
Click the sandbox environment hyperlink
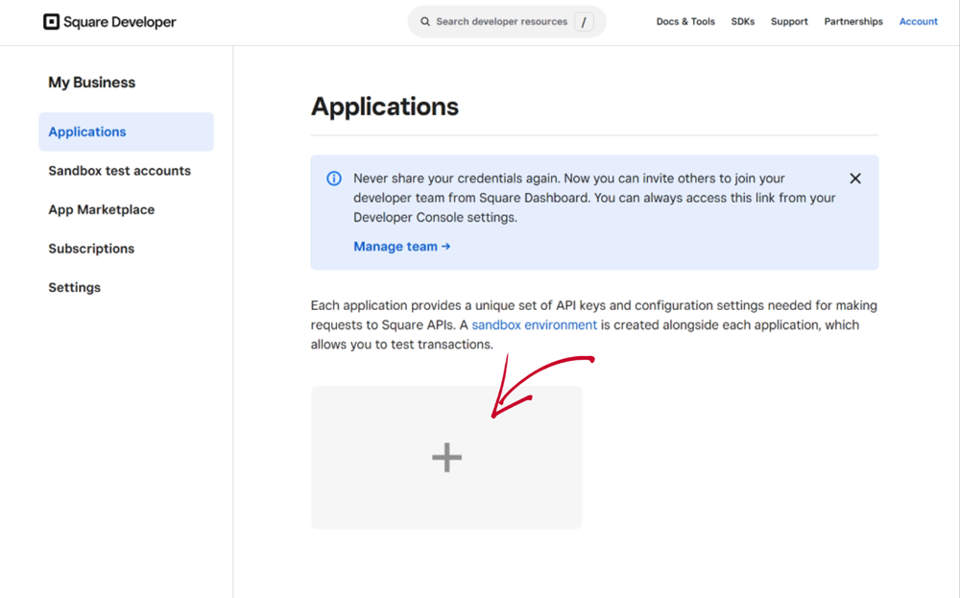tap(534, 325)
